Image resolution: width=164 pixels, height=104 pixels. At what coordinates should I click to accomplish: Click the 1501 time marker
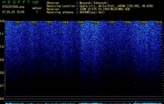[18, 22]
